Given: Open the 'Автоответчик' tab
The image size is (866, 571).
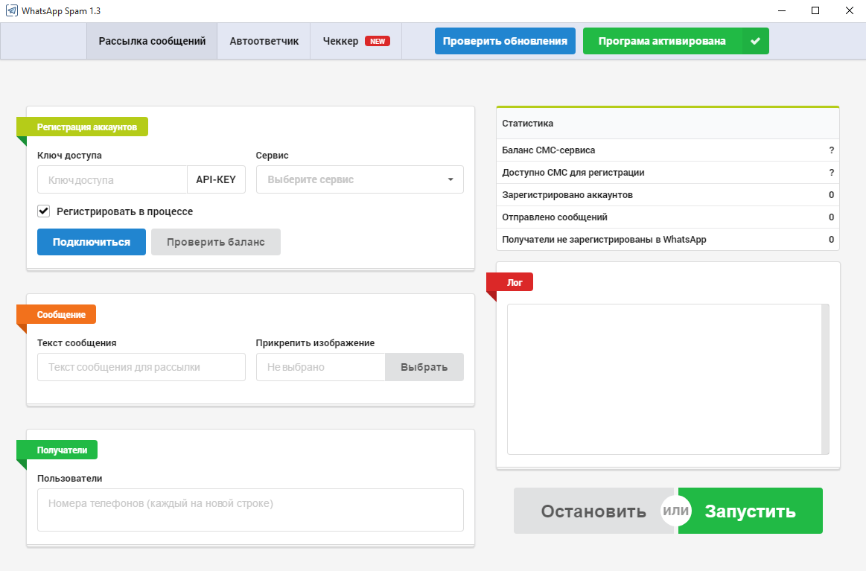Looking at the screenshot, I should pyautogui.click(x=264, y=42).
